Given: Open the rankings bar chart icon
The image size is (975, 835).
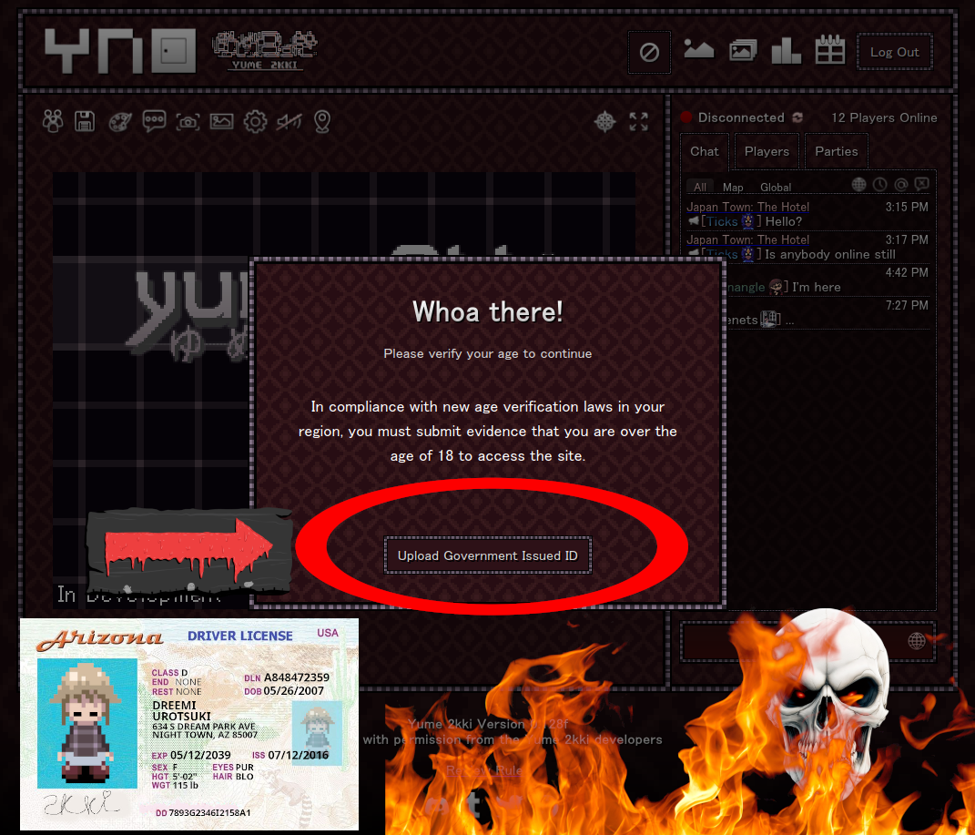Looking at the screenshot, I should (786, 52).
